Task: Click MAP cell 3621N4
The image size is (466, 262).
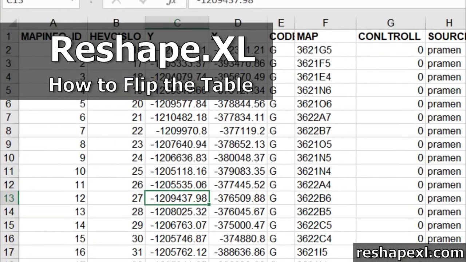Action: click(325, 171)
